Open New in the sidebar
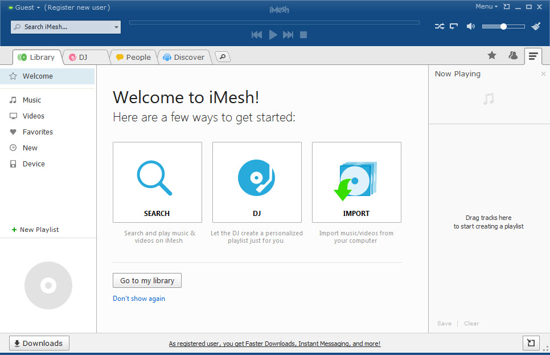 point(47,148)
